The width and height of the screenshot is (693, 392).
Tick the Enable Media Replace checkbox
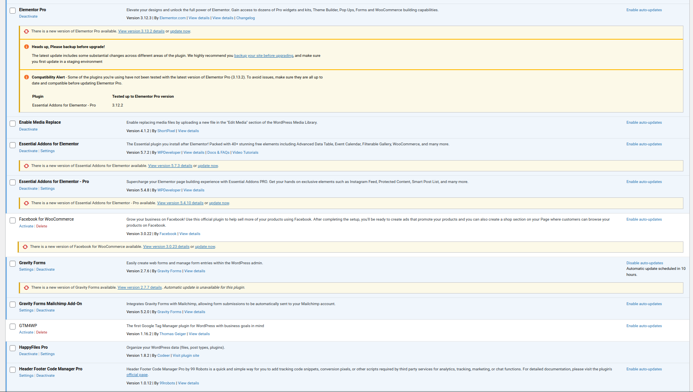(x=13, y=123)
